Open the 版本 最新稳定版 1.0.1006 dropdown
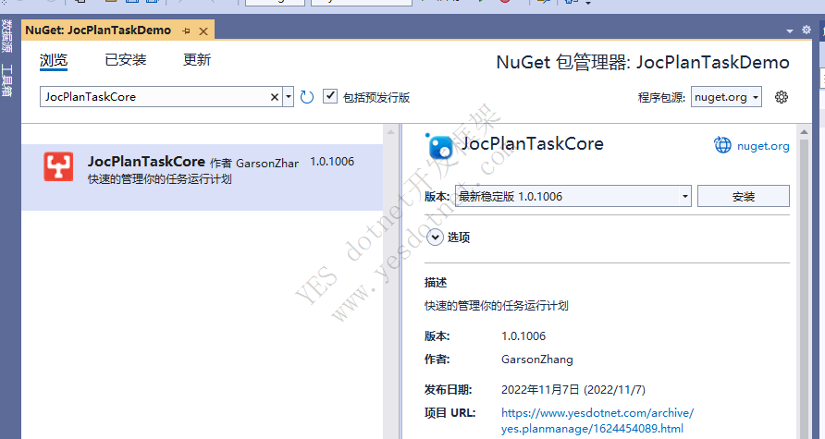Image resolution: width=825 pixels, height=439 pixels. [573, 196]
